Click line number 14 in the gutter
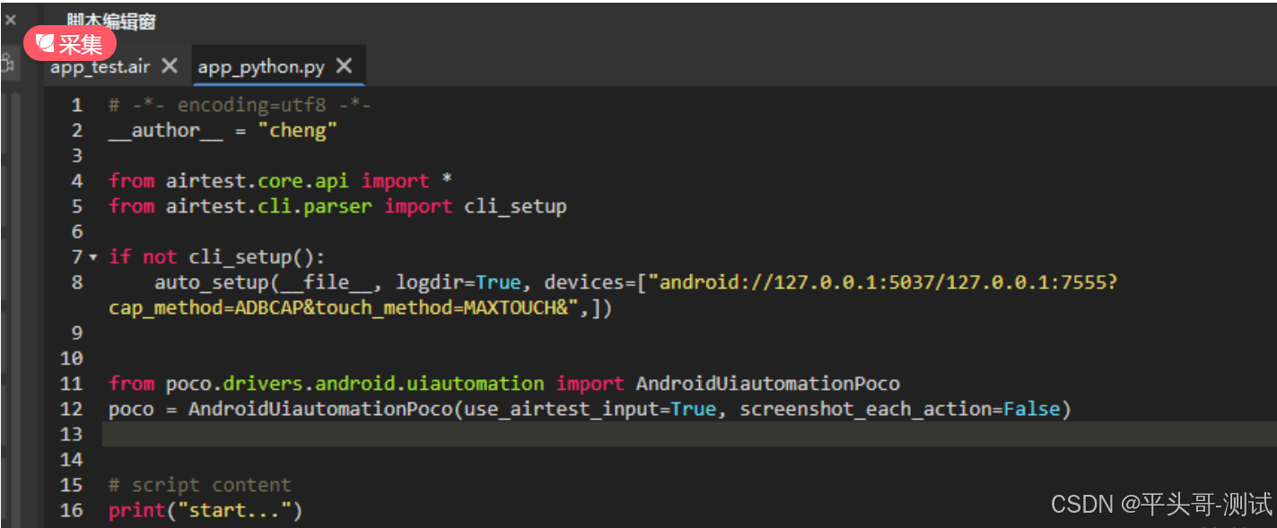 pyautogui.click(x=72, y=460)
